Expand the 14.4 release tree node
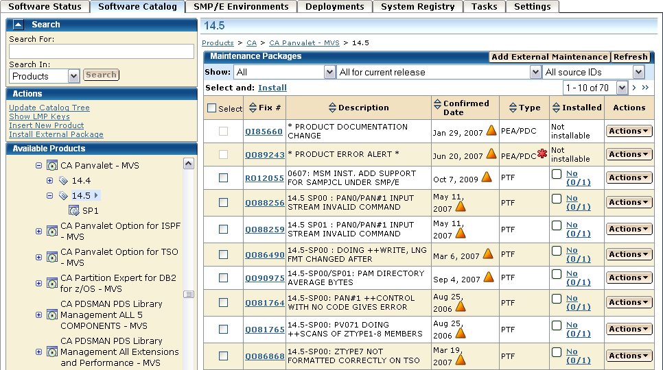The height and width of the screenshot is (370, 663). 49,181
